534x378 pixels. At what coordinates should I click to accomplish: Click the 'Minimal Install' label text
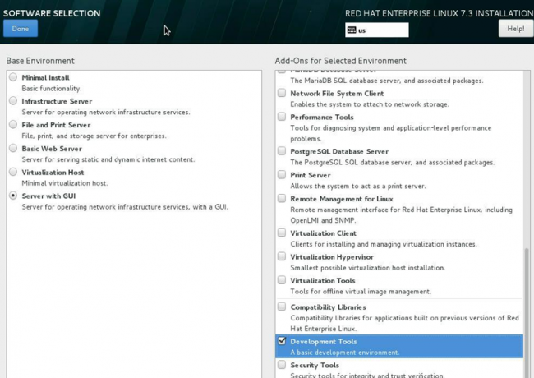point(46,77)
